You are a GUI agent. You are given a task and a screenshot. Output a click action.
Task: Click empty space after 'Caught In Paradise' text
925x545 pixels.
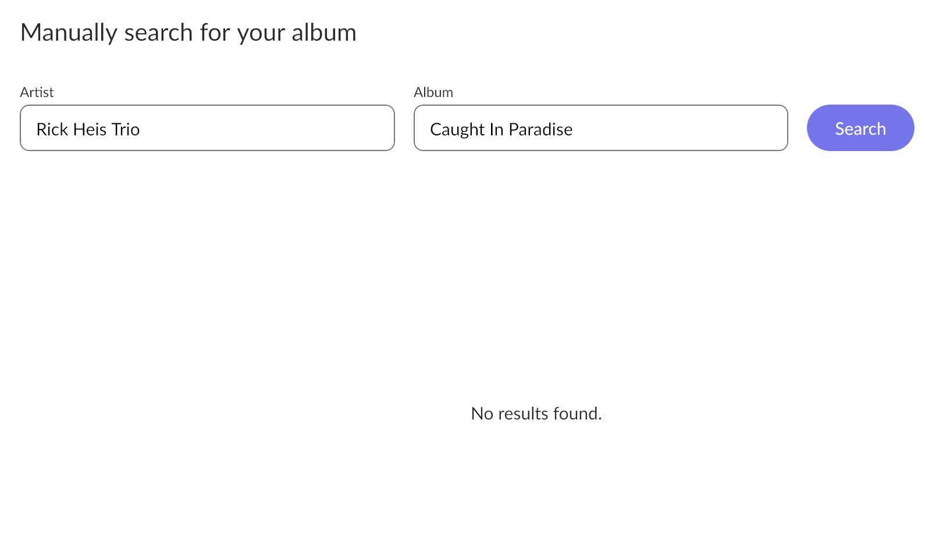point(679,129)
